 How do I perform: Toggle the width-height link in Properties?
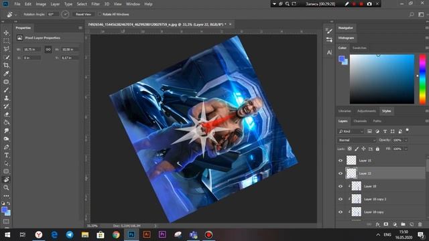[x=48, y=50]
